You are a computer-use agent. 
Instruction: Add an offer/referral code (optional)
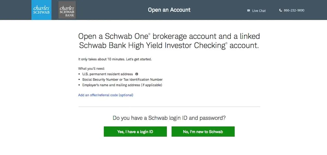coord(106,95)
